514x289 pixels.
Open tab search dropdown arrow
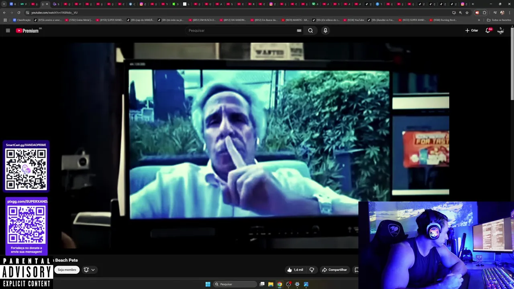[x=4, y=4]
